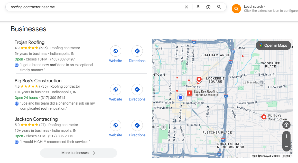
Task: Center map on my location
Action: pyautogui.click(x=286, y=125)
